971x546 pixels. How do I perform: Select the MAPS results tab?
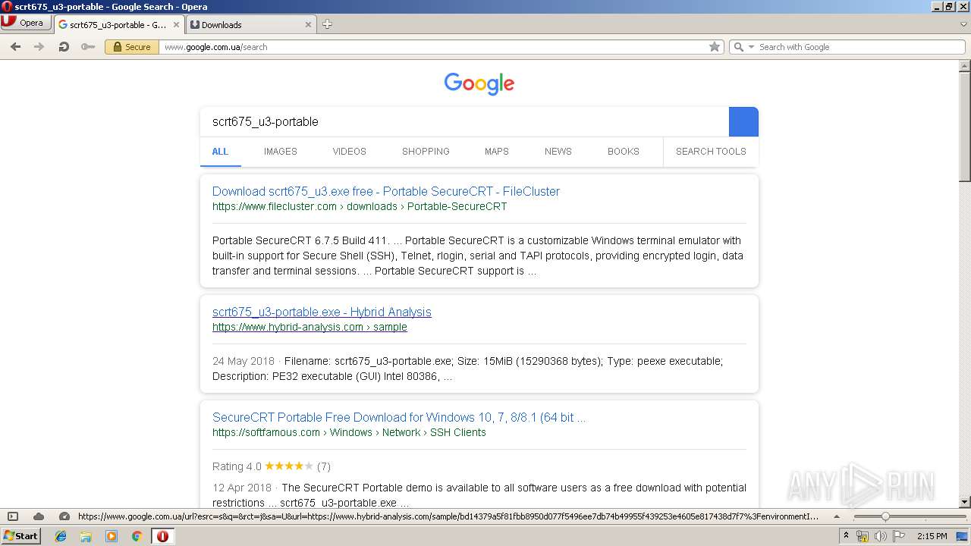pyautogui.click(x=497, y=152)
